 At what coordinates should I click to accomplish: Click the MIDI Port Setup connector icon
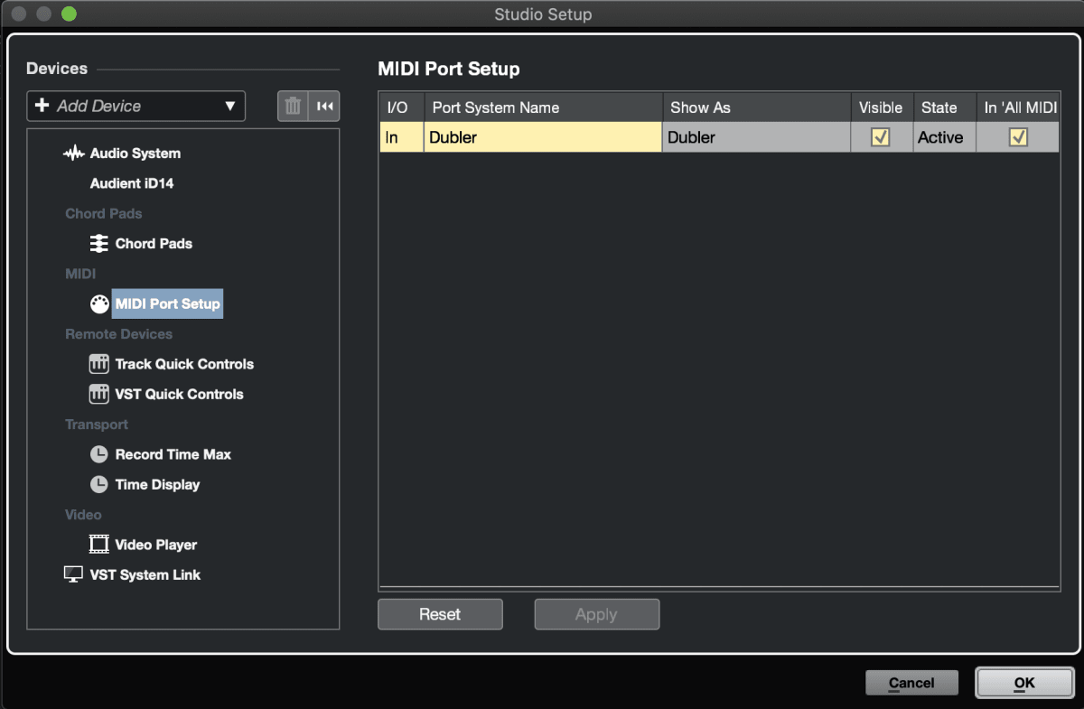(x=99, y=304)
